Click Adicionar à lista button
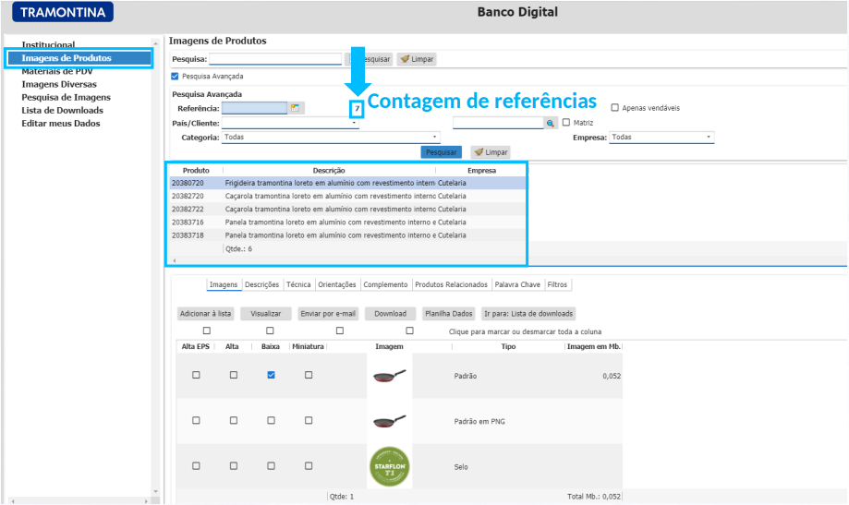 coord(206,314)
